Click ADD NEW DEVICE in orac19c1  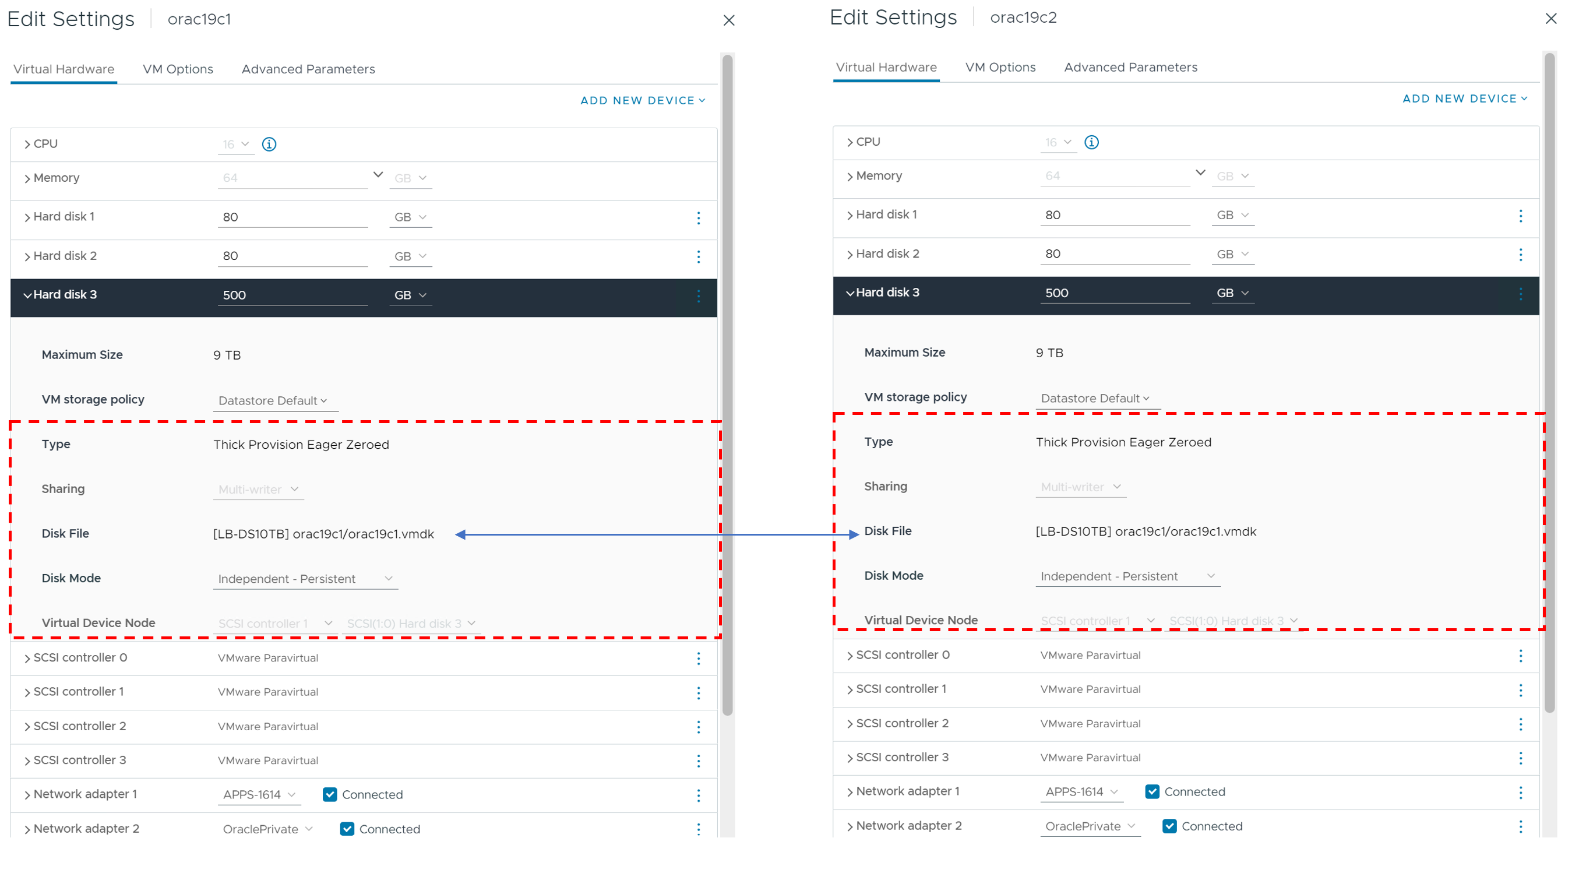[643, 101]
